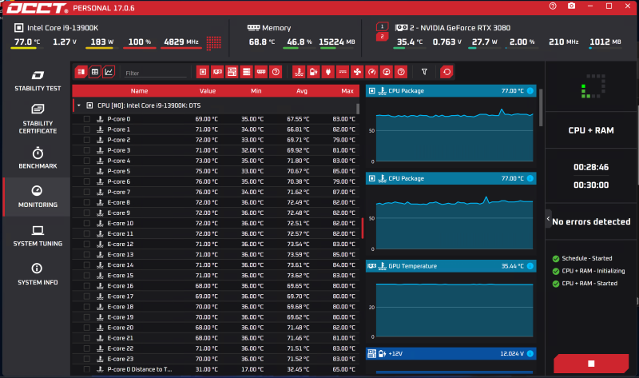Check the P-core 7 checkbox
Image resolution: width=639 pixels, height=378 pixels.
tap(87, 192)
